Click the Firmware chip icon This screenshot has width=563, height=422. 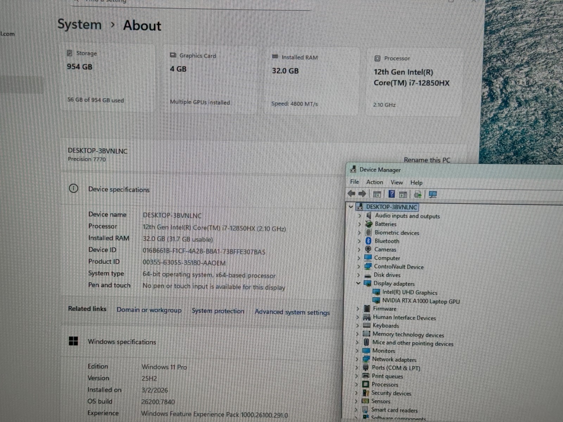[x=367, y=308]
